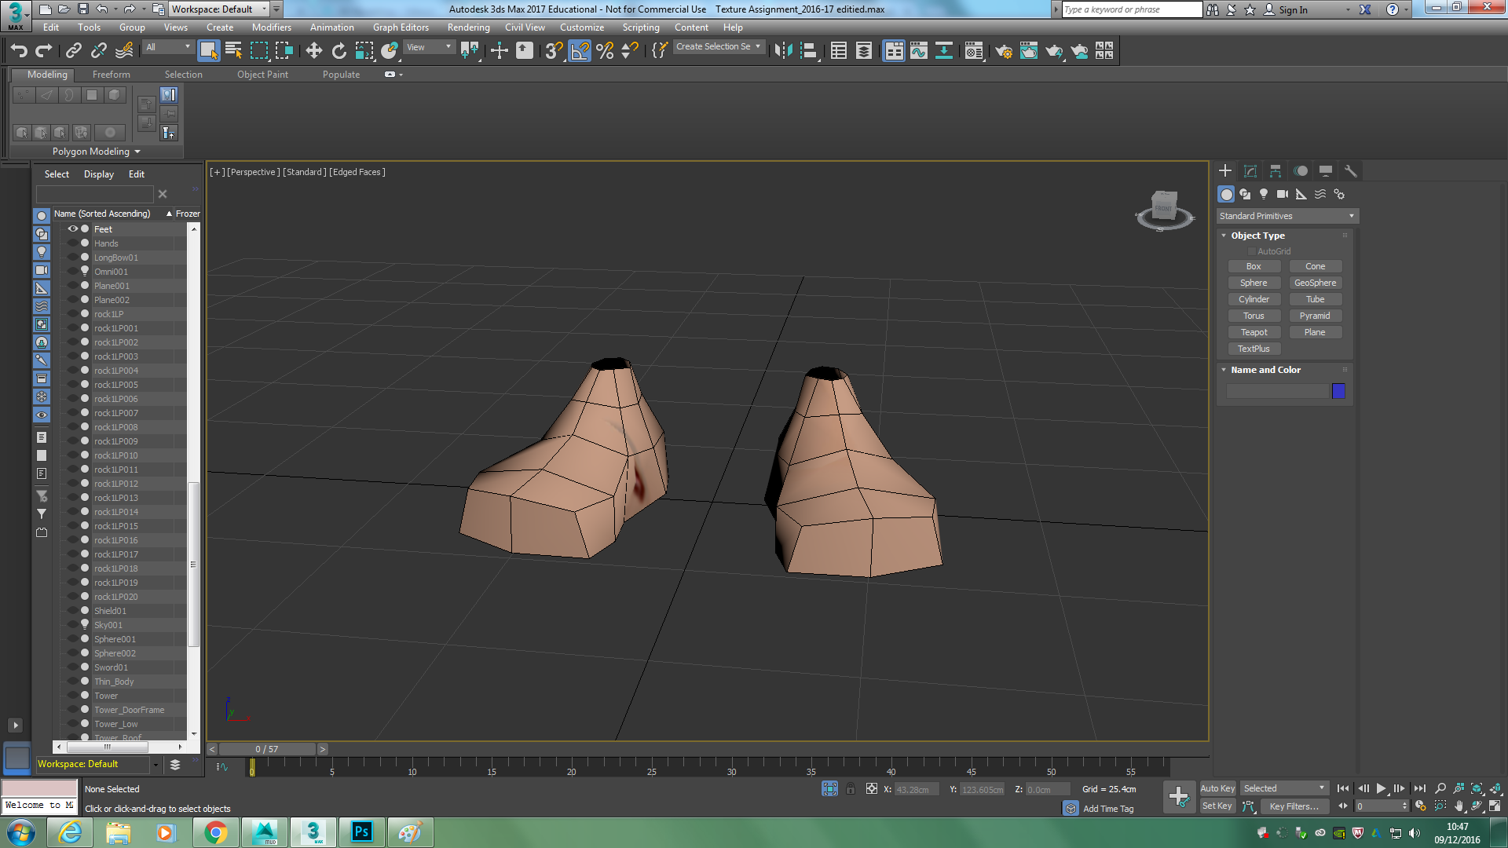Viewport: 1508px width, 848px height.
Task: Click the Mirror tool icon
Action: point(782,51)
